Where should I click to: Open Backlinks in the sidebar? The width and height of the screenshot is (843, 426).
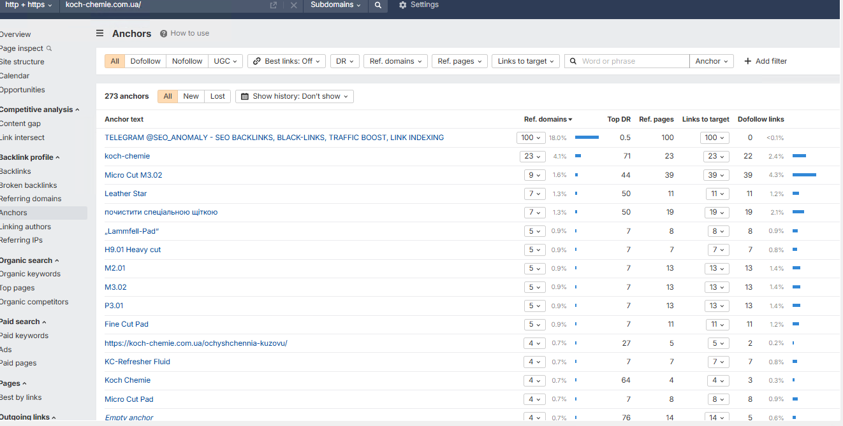point(15,171)
